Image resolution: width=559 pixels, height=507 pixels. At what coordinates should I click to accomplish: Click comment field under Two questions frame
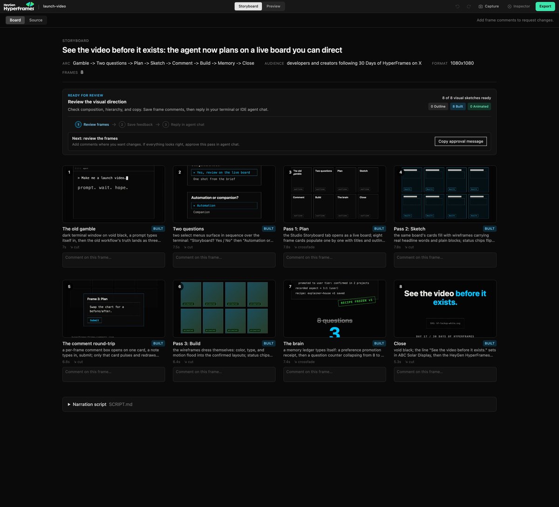tap(224, 260)
